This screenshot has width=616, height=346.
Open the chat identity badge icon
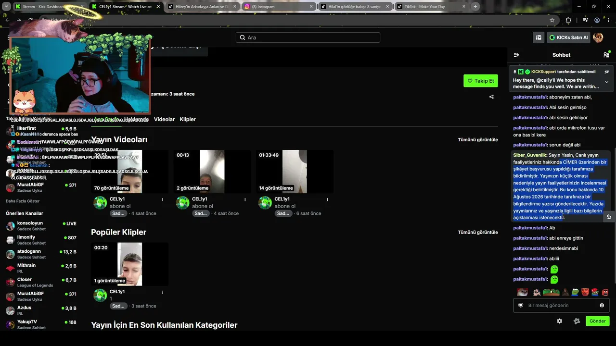click(577, 321)
